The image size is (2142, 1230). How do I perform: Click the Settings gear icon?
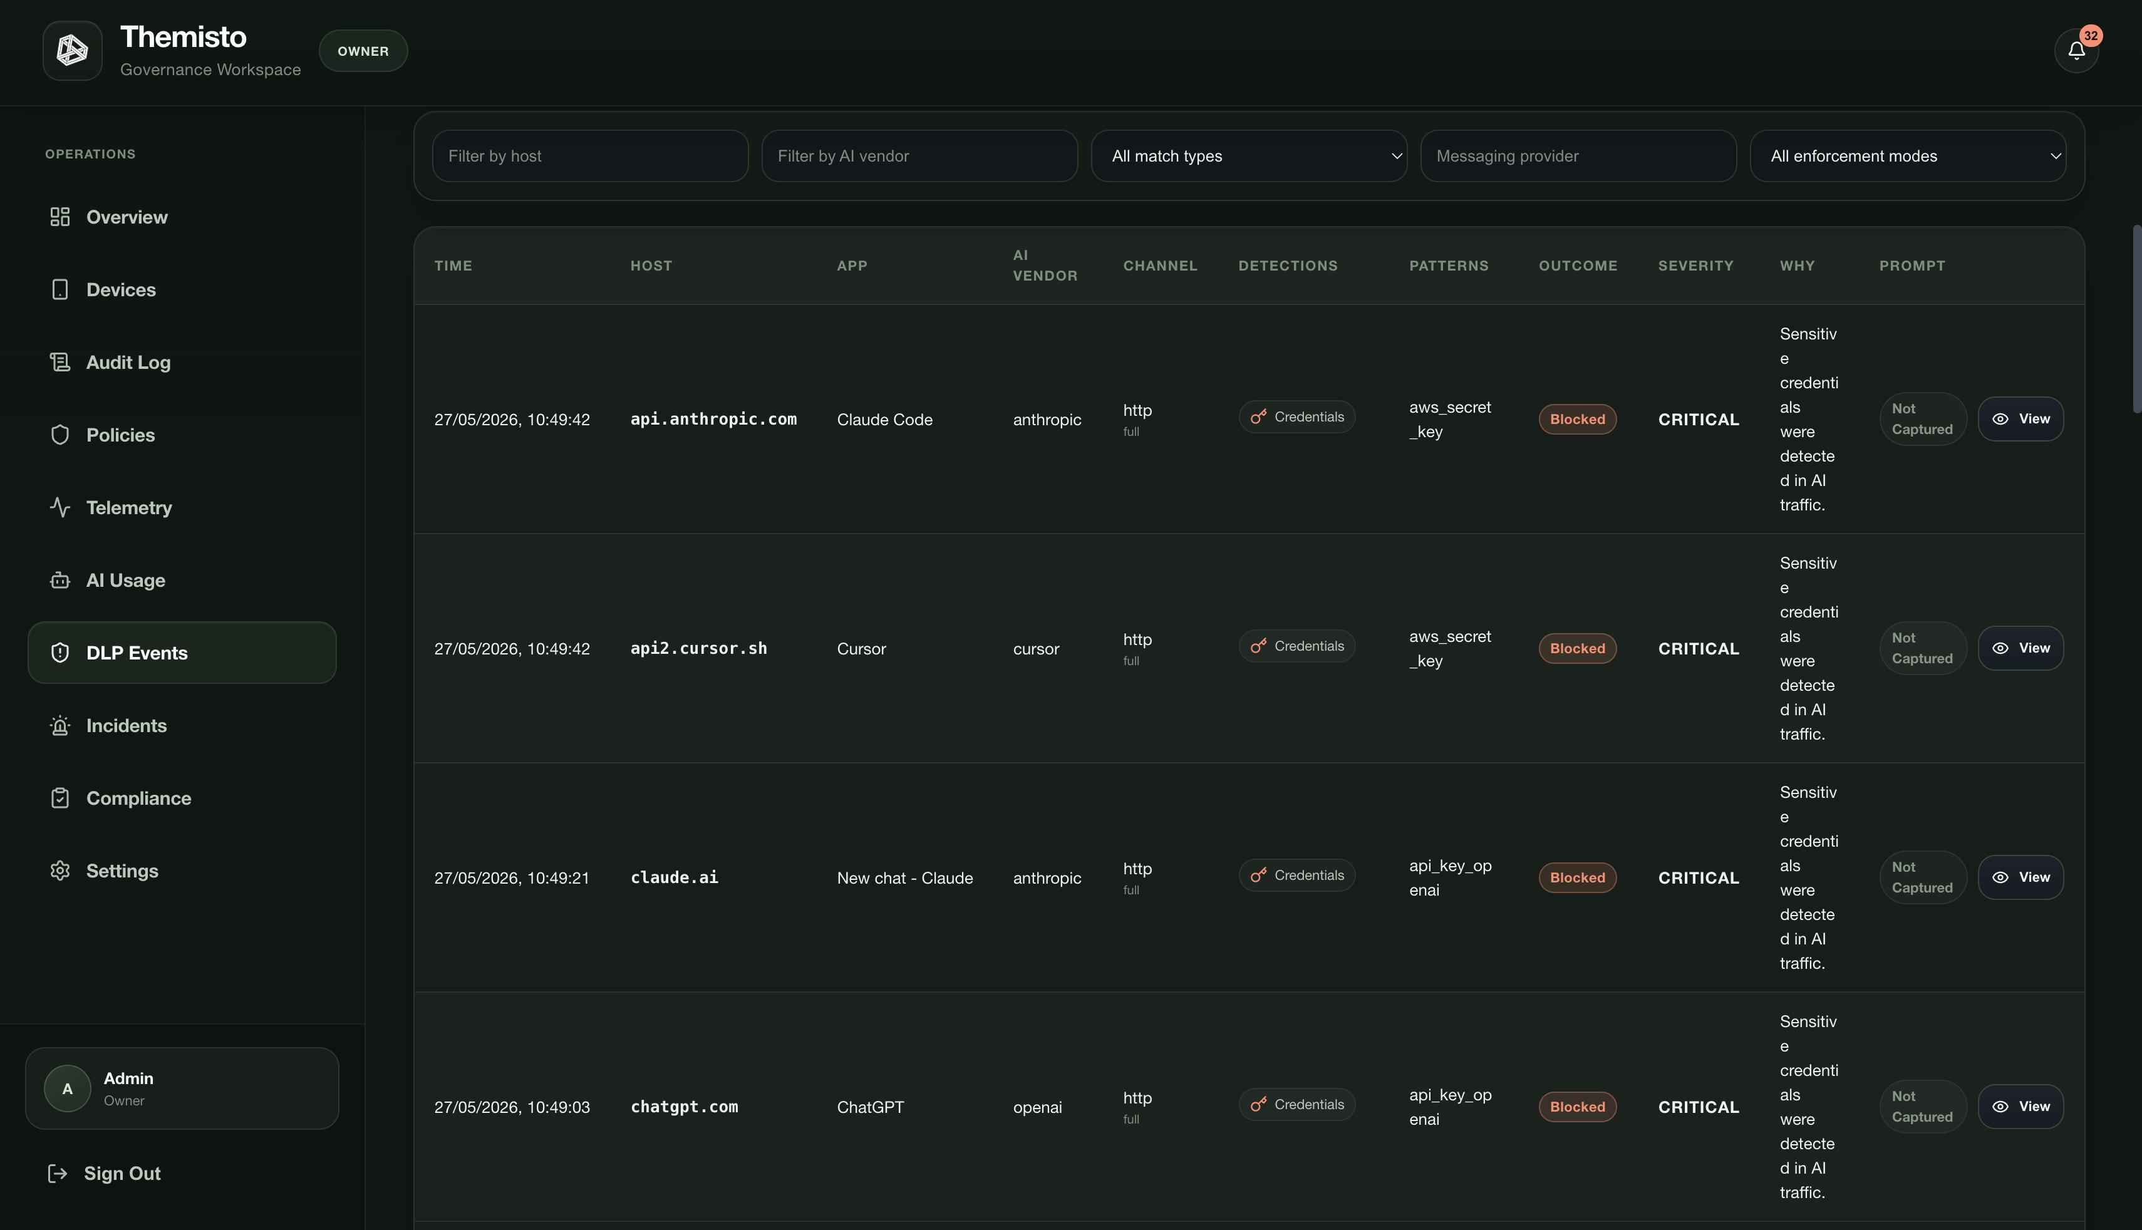(x=60, y=871)
